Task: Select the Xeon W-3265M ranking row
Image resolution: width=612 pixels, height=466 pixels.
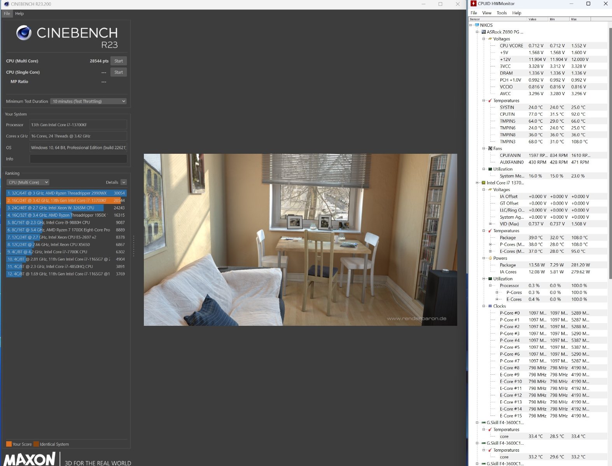Action: click(x=66, y=208)
